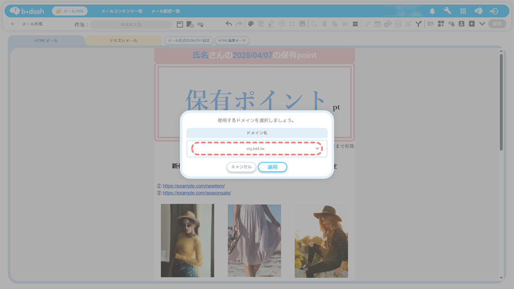The height and width of the screenshot is (289, 514).
Task: Click the text alignment icon
Action: (261, 24)
